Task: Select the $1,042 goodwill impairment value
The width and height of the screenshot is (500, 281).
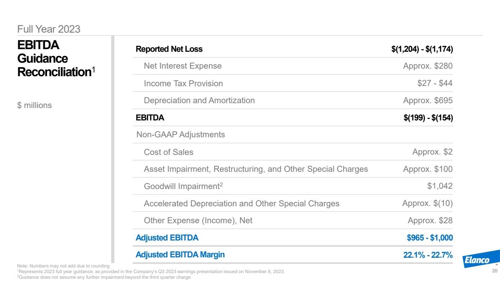Action: coord(440,186)
